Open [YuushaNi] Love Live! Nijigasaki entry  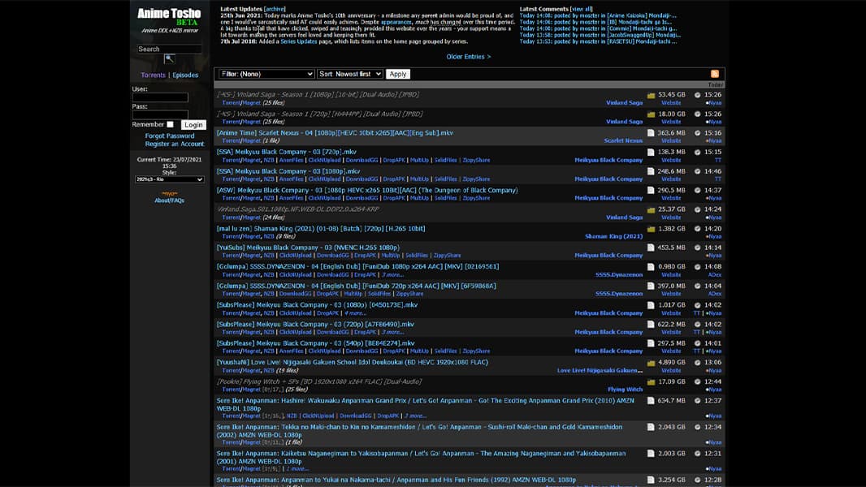point(353,362)
